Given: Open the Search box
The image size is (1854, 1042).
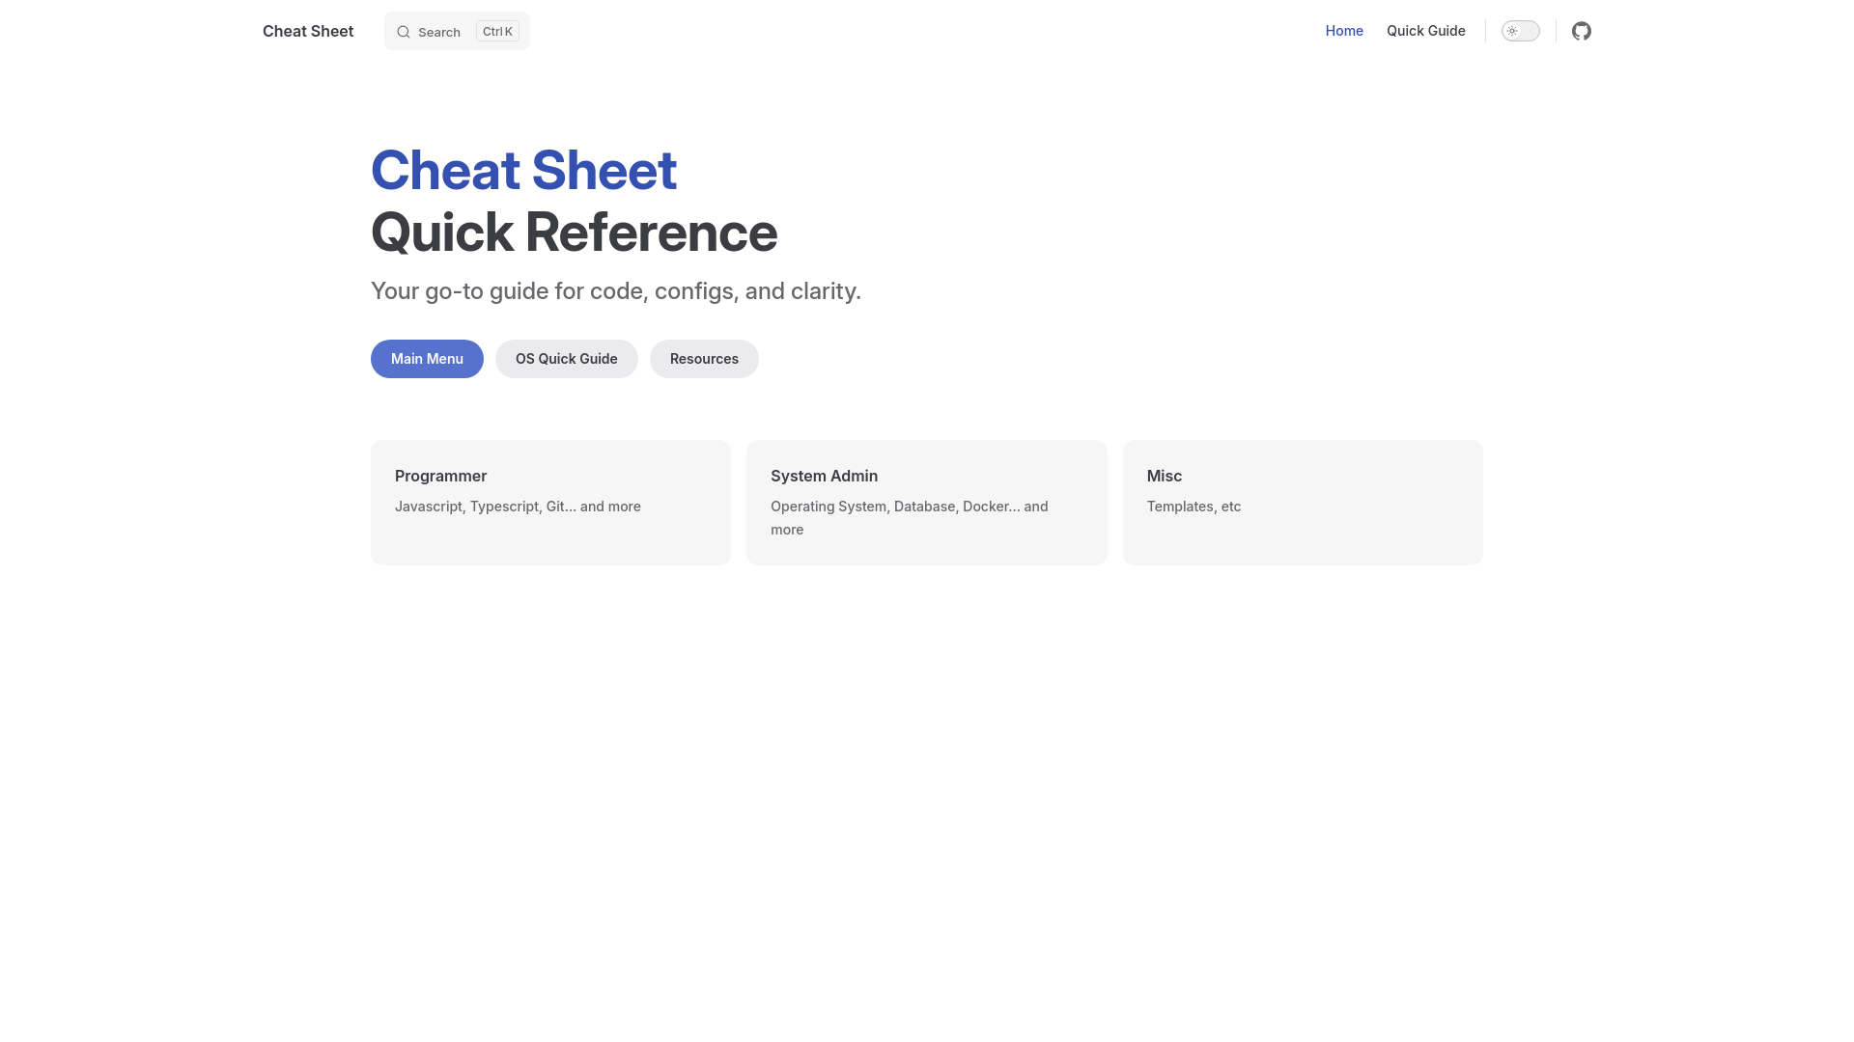Looking at the screenshot, I should [x=457, y=31].
